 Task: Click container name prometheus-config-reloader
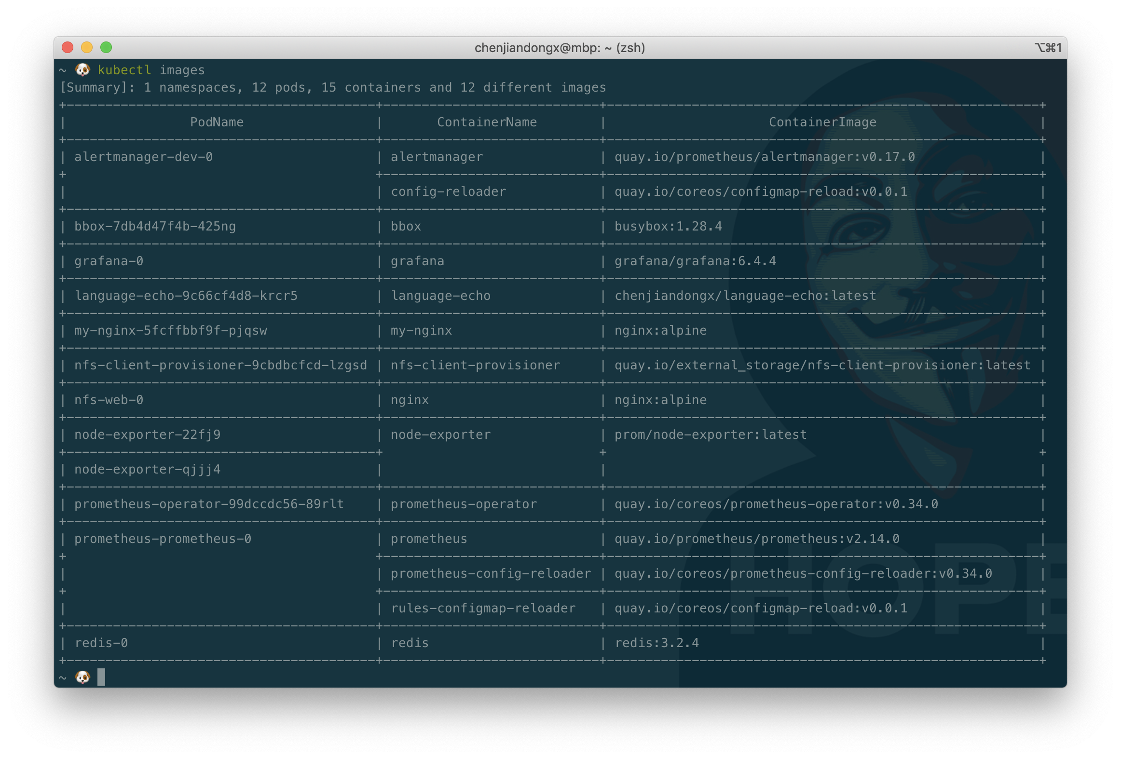tap(491, 574)
